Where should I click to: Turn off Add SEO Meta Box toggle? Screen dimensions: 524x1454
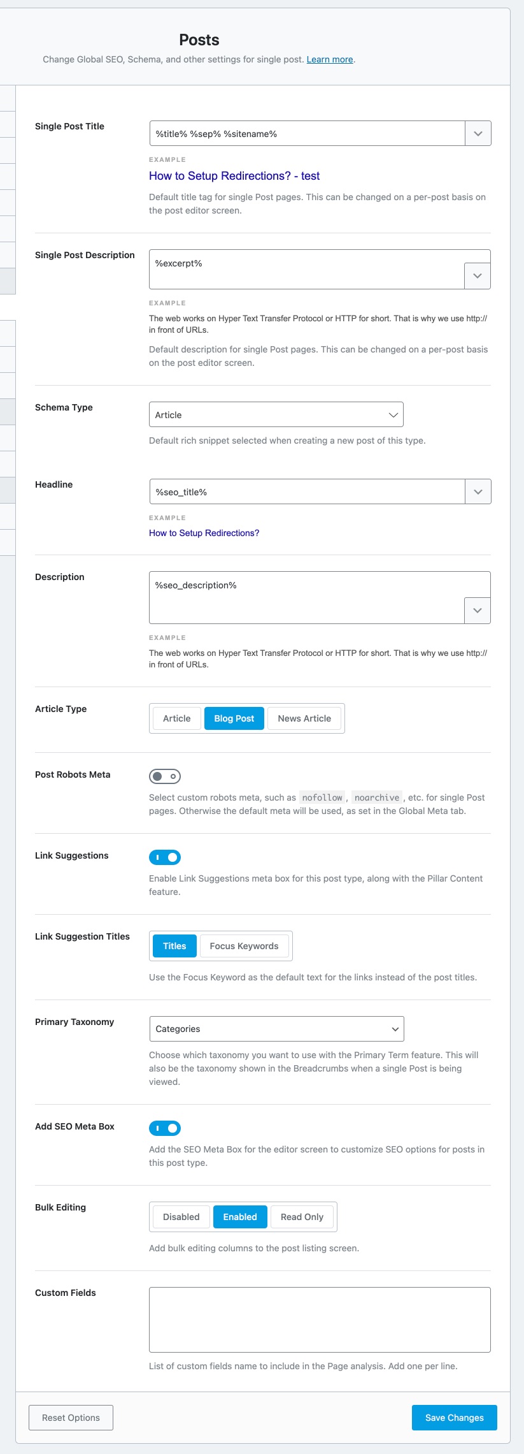pos(165,1128)
